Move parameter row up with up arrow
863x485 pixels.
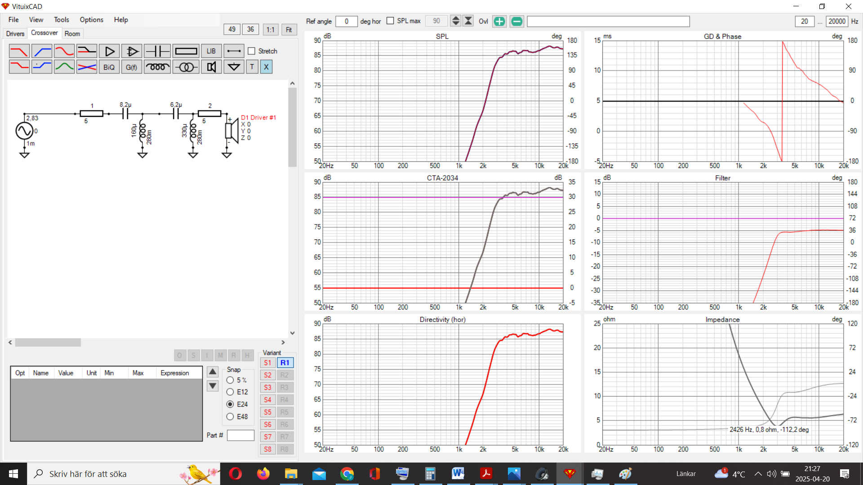[213, 372]
